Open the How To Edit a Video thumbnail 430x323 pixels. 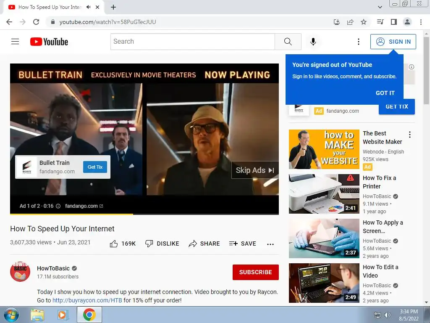click(324, 283)
